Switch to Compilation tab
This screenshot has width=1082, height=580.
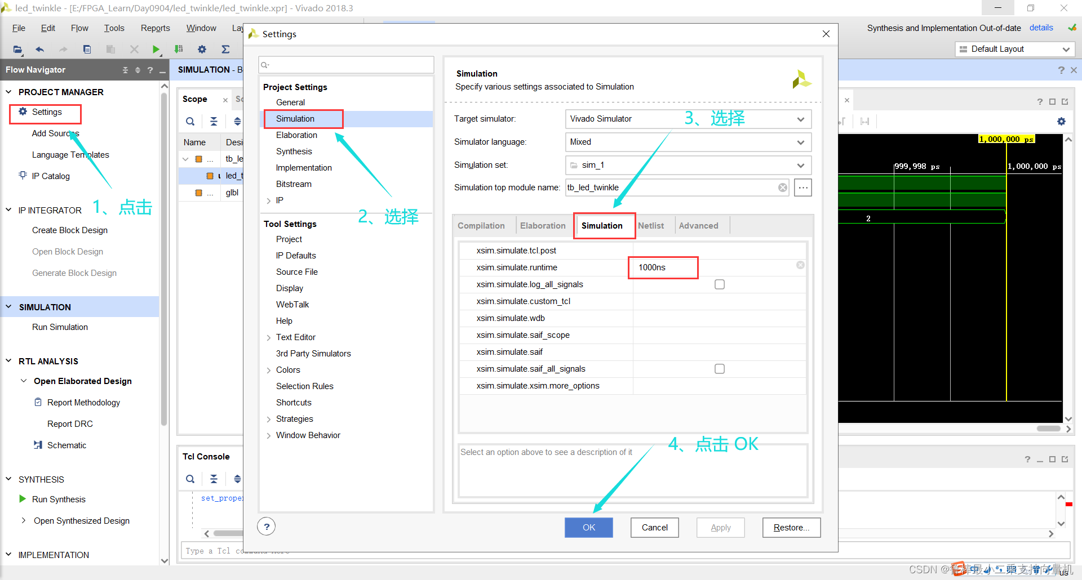click(481, 225)
